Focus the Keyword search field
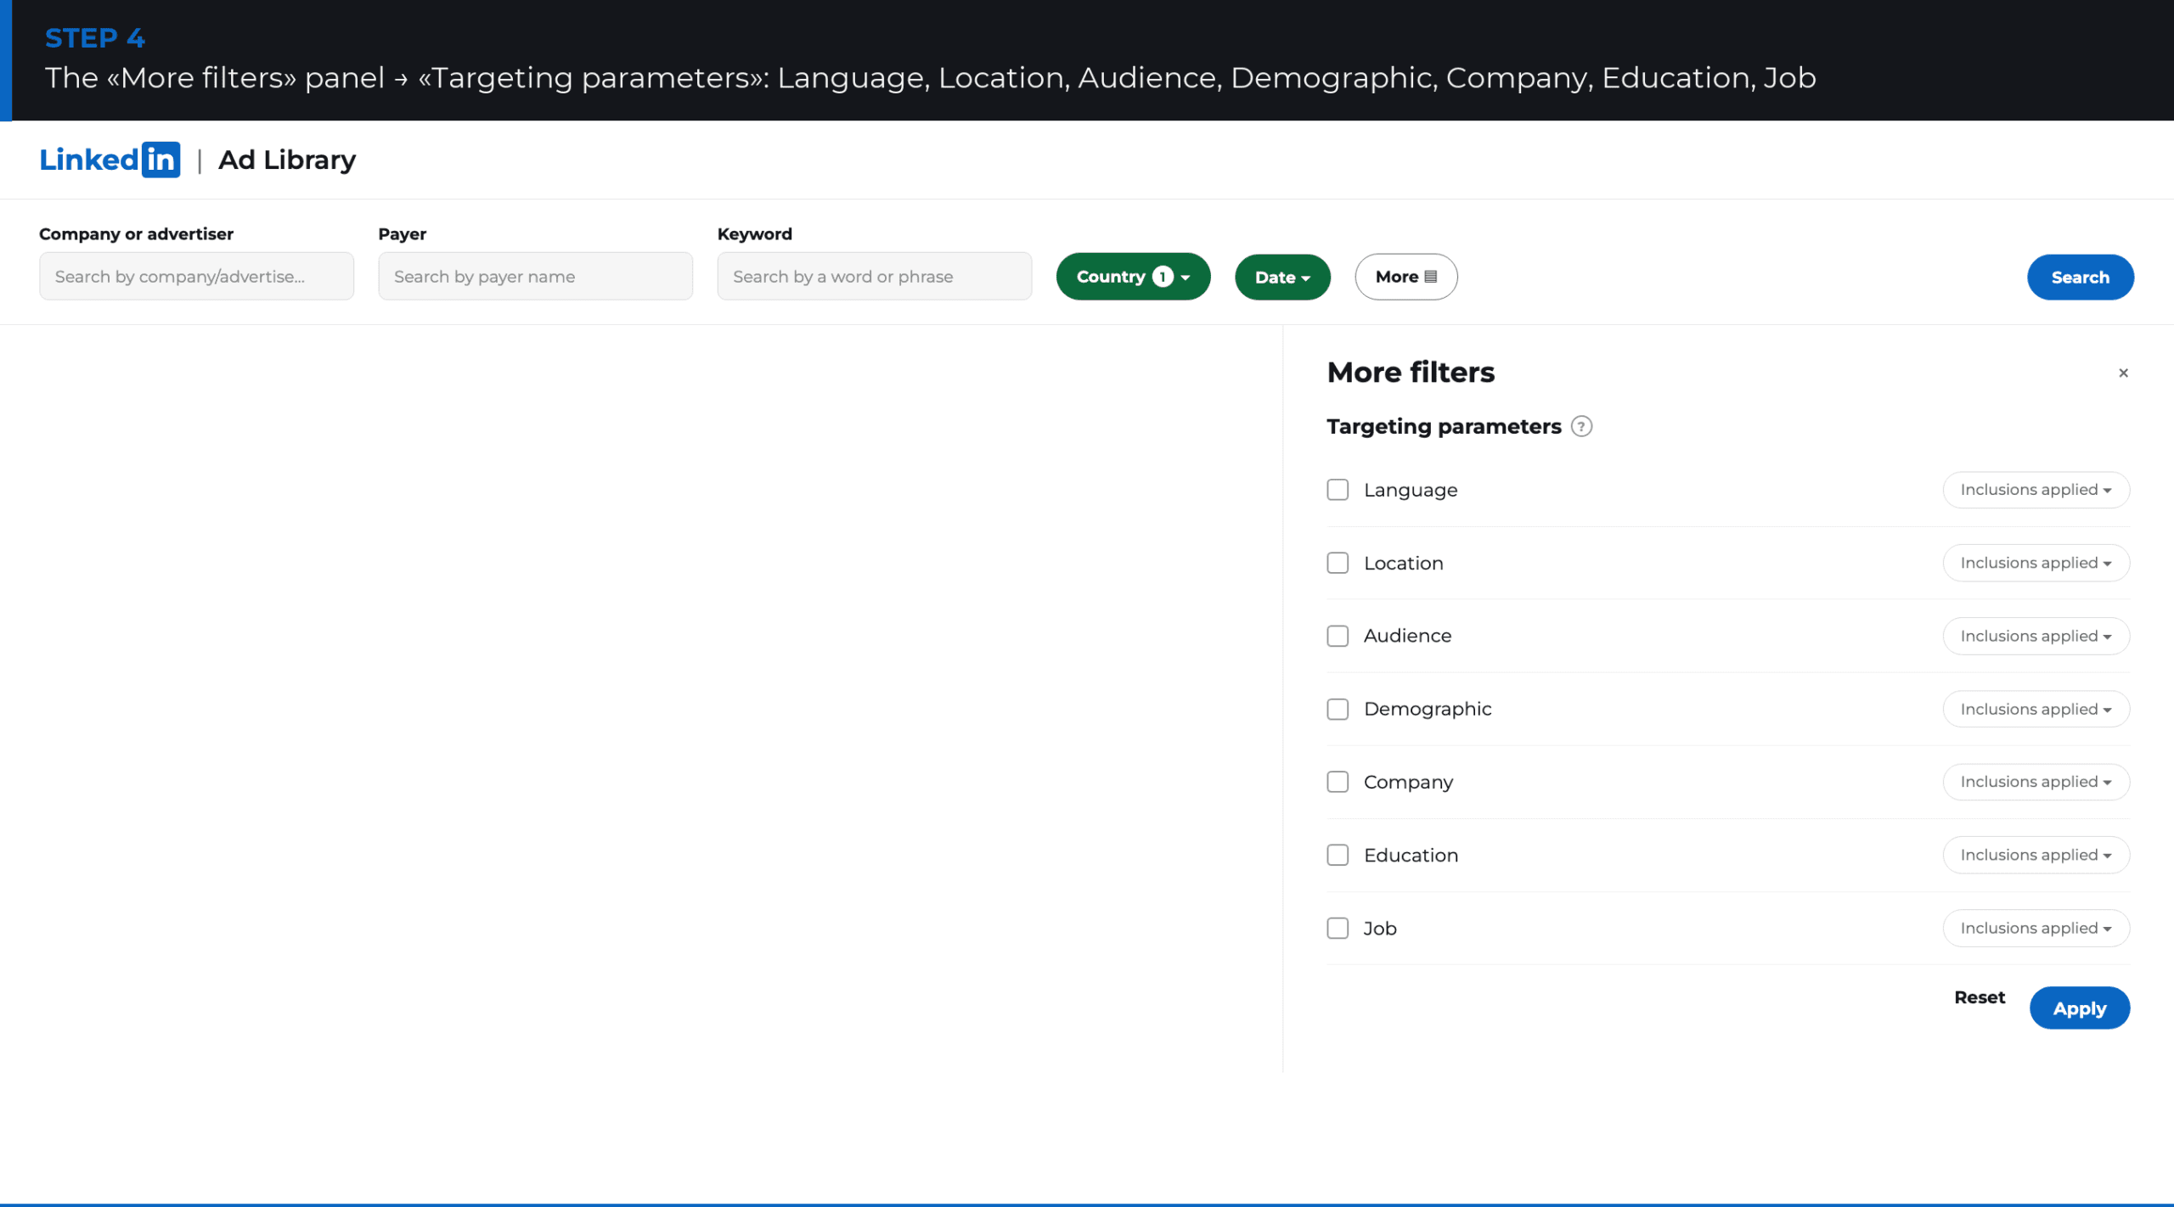The width and height of the screenshot is (2174, 1207). 874,276
